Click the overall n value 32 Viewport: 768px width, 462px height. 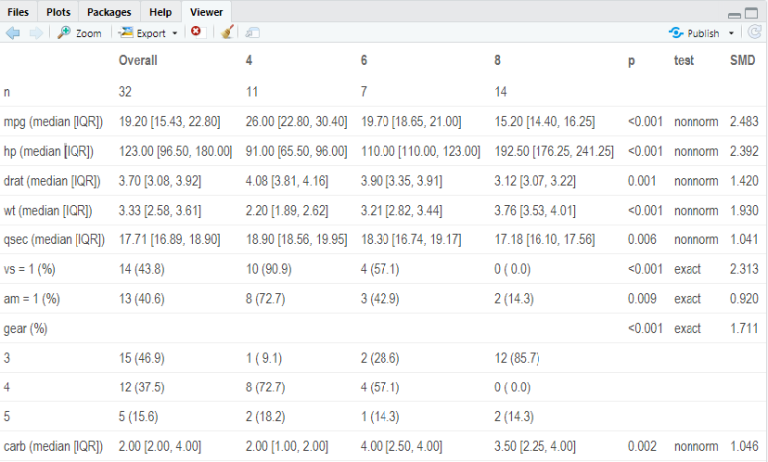(125, 92)
